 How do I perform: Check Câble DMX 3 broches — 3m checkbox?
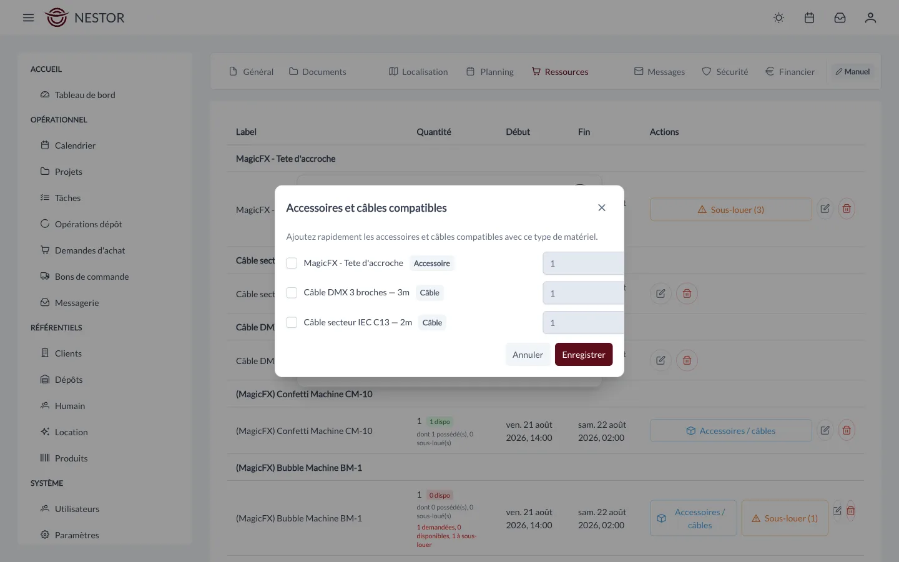[292, 292]
